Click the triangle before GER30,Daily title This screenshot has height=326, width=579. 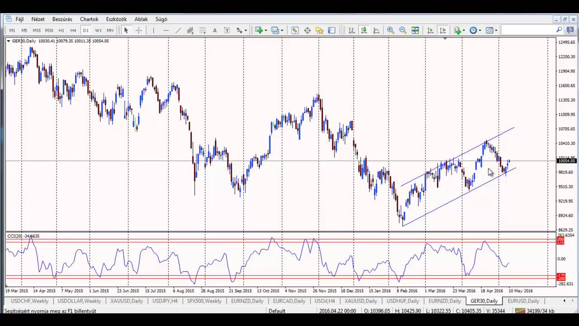pos(9,41)
